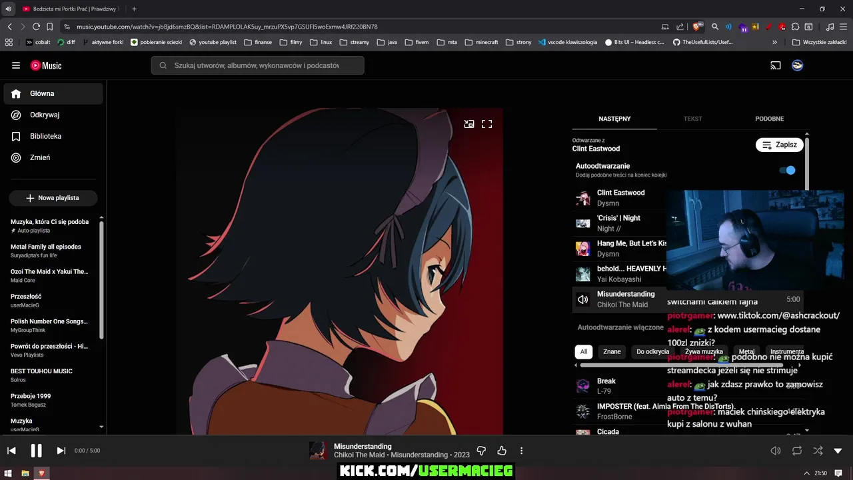853x480 pixels.
Task: Open the hamburger guide menu
Action: tap(16, 65)
